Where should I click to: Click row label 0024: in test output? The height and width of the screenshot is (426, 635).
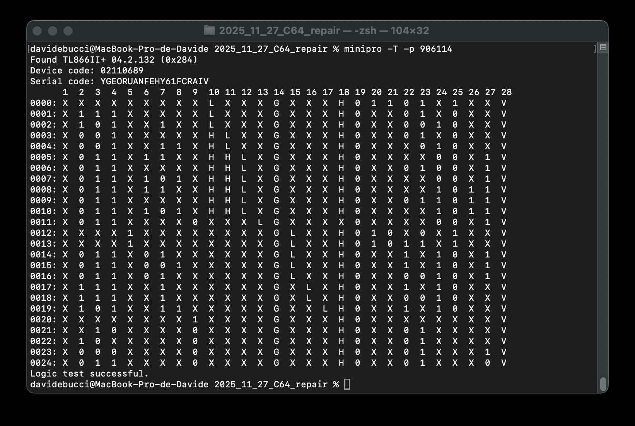pyautogui.click(x=43, y=363)
